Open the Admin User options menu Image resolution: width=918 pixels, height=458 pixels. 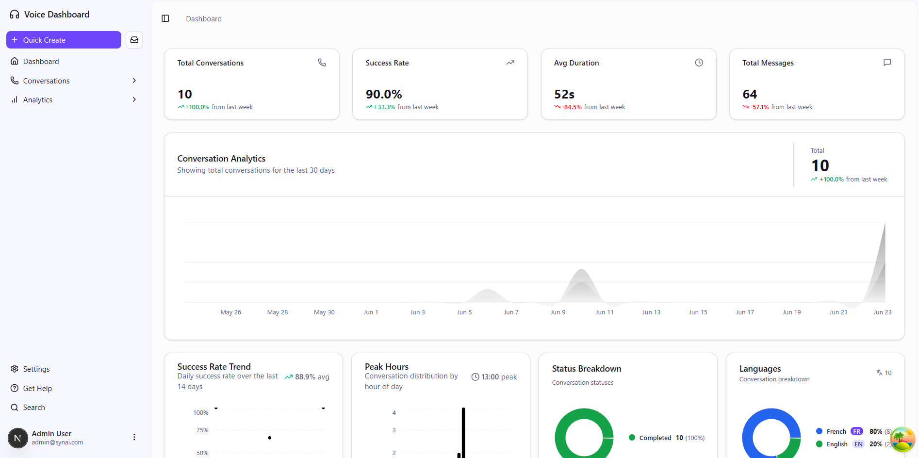click(x=134, y=437)
